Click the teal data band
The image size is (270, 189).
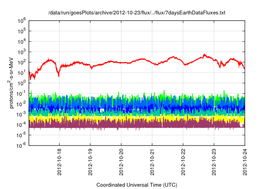[137, 113]
